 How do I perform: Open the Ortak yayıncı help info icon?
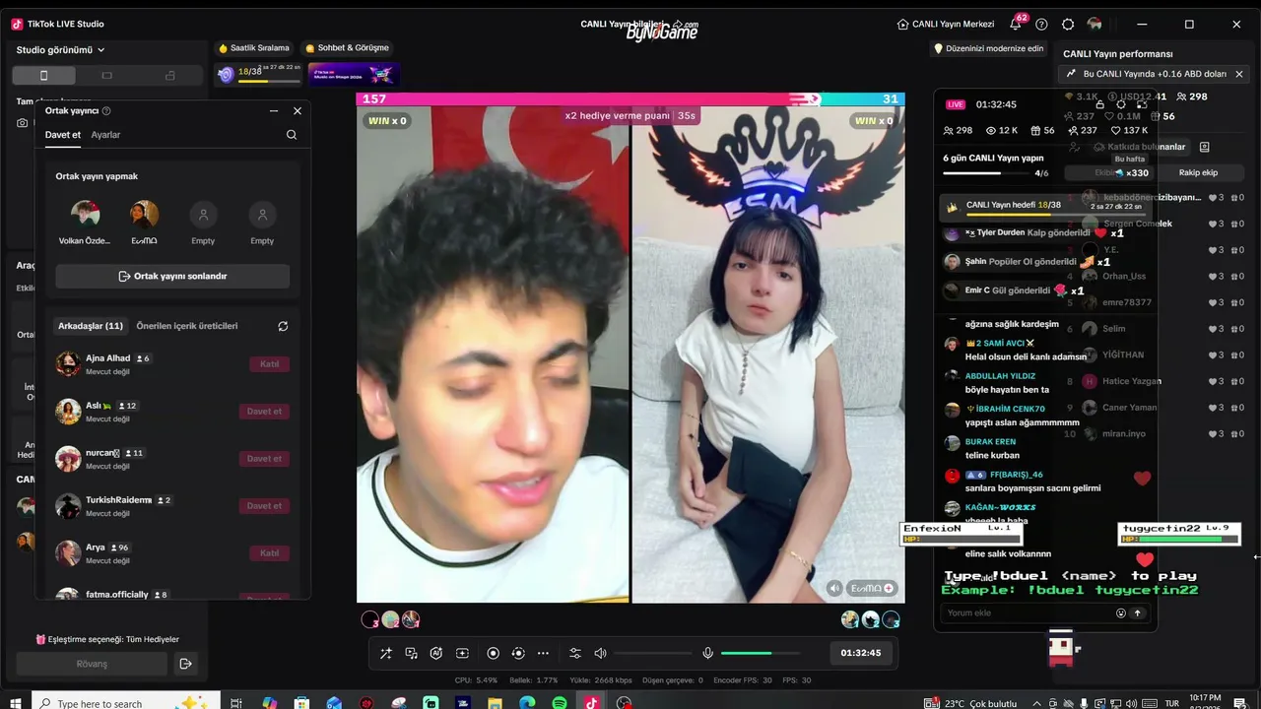(106, 111)
